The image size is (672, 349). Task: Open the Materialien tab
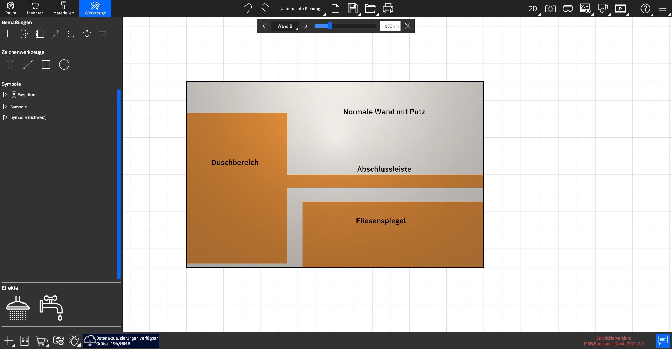click(63, 8)
